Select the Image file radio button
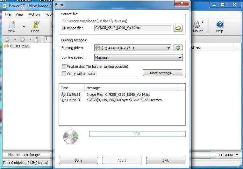Screen dimensions: 243x169 [64, 28]
